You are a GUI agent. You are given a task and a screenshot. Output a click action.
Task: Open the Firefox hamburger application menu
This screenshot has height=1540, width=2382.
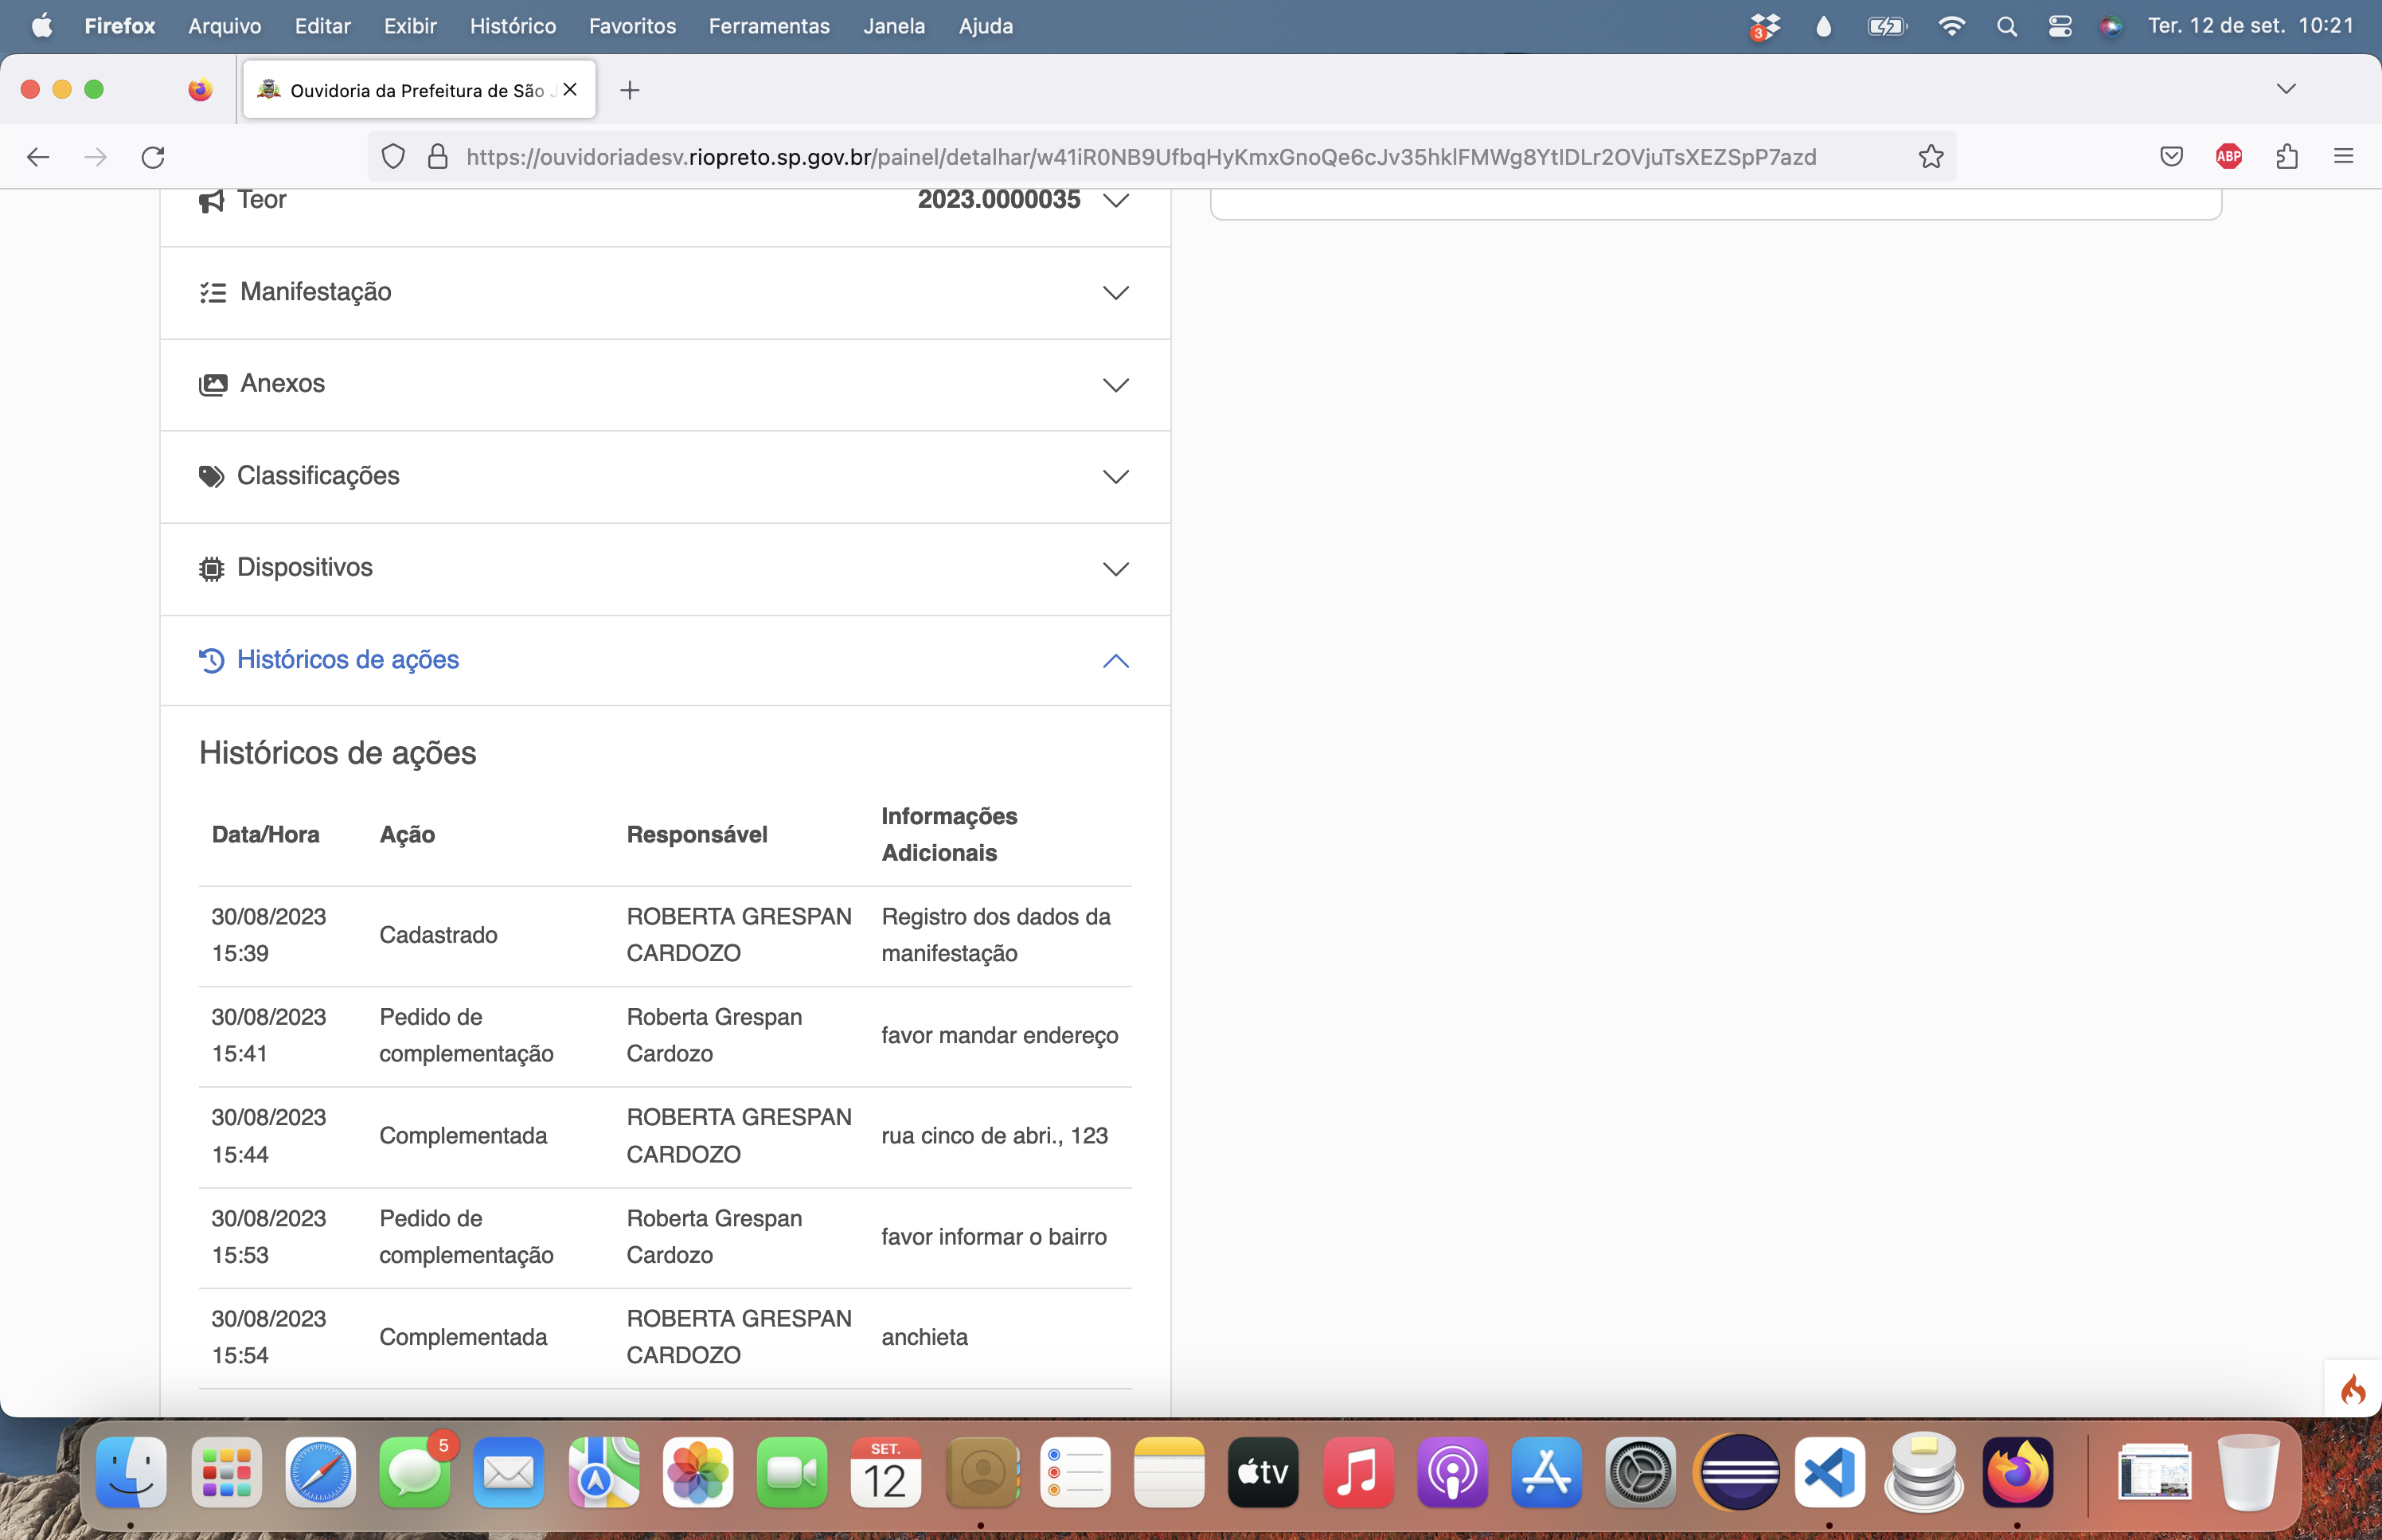2343,157
